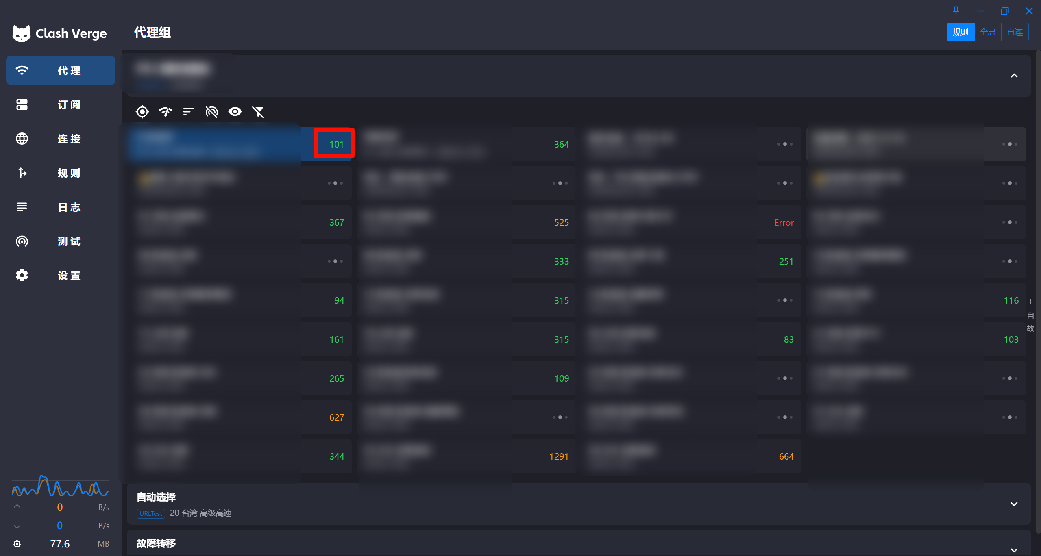Image resolution: width=1041 pixels, height=556 pixels.
Task: Expand the 自动选择 proxy group
Action: [x=1014, y=504]
